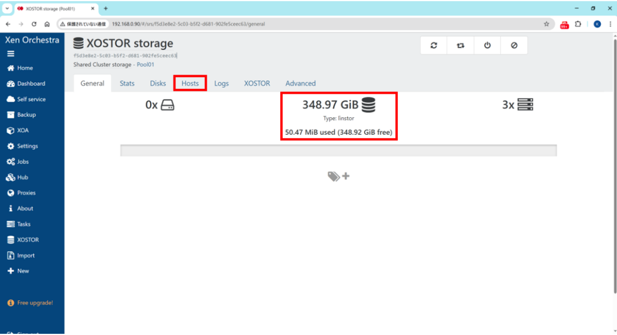Image resolution: width=617 pixels, height=335 pixels.
Task: Open the Backup section in sidebar
Action: (26, 115)
